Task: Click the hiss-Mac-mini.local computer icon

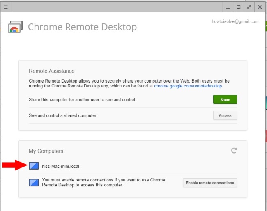Action: click(34, 166)
